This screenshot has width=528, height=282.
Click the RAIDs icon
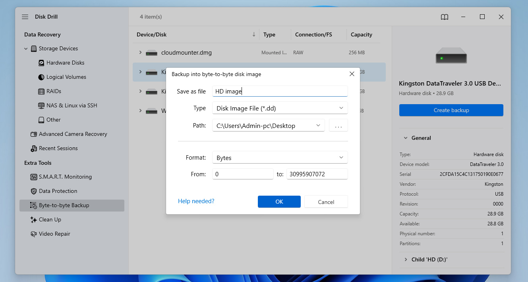pyautogui.click(x=41, y=91)
